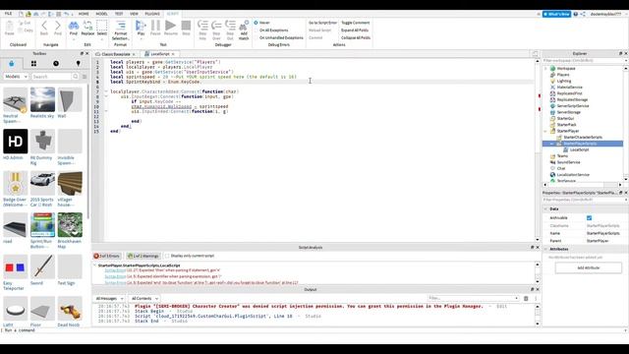
Task: Switch to the VIEW ribbon tab
Action: point(134,14)
